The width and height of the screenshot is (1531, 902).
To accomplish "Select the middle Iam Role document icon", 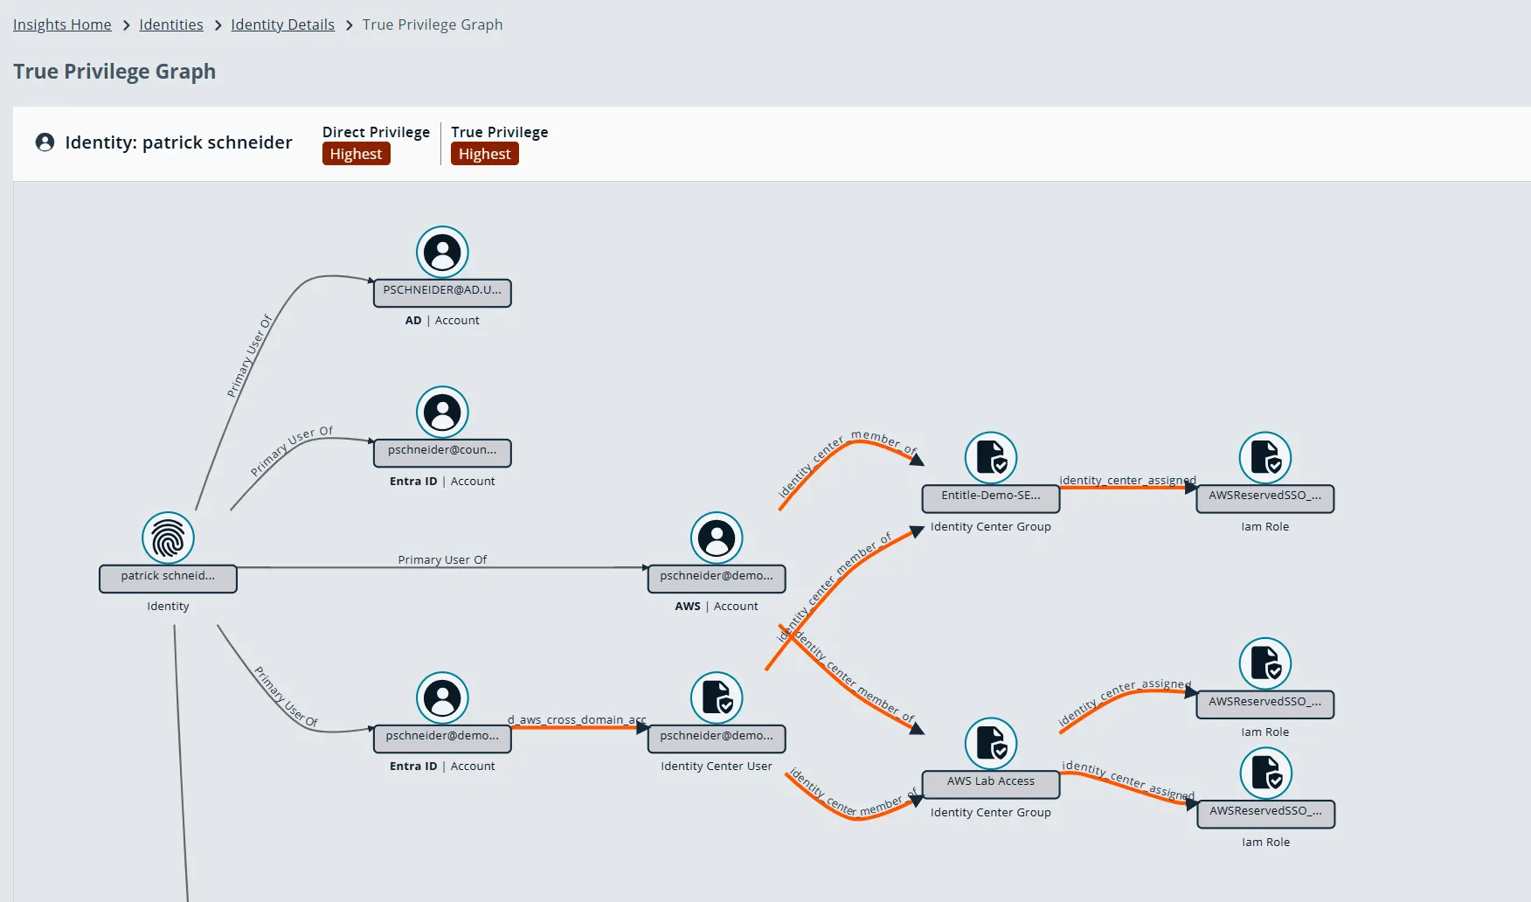I will coord(1265,663).
